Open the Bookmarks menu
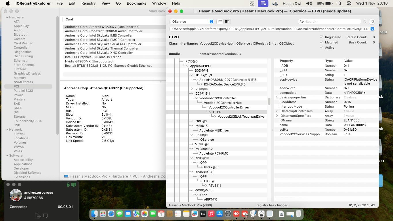Viewport: 393px width, 221px height. point(136,3)
